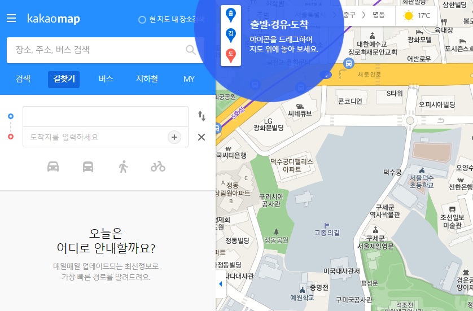Viewport: 473px width, 311px height.
Task: Switch to the 검색 tab
Action: [x=23, y=79]
